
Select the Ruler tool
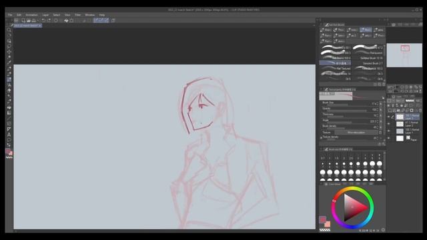click(9, 129)
